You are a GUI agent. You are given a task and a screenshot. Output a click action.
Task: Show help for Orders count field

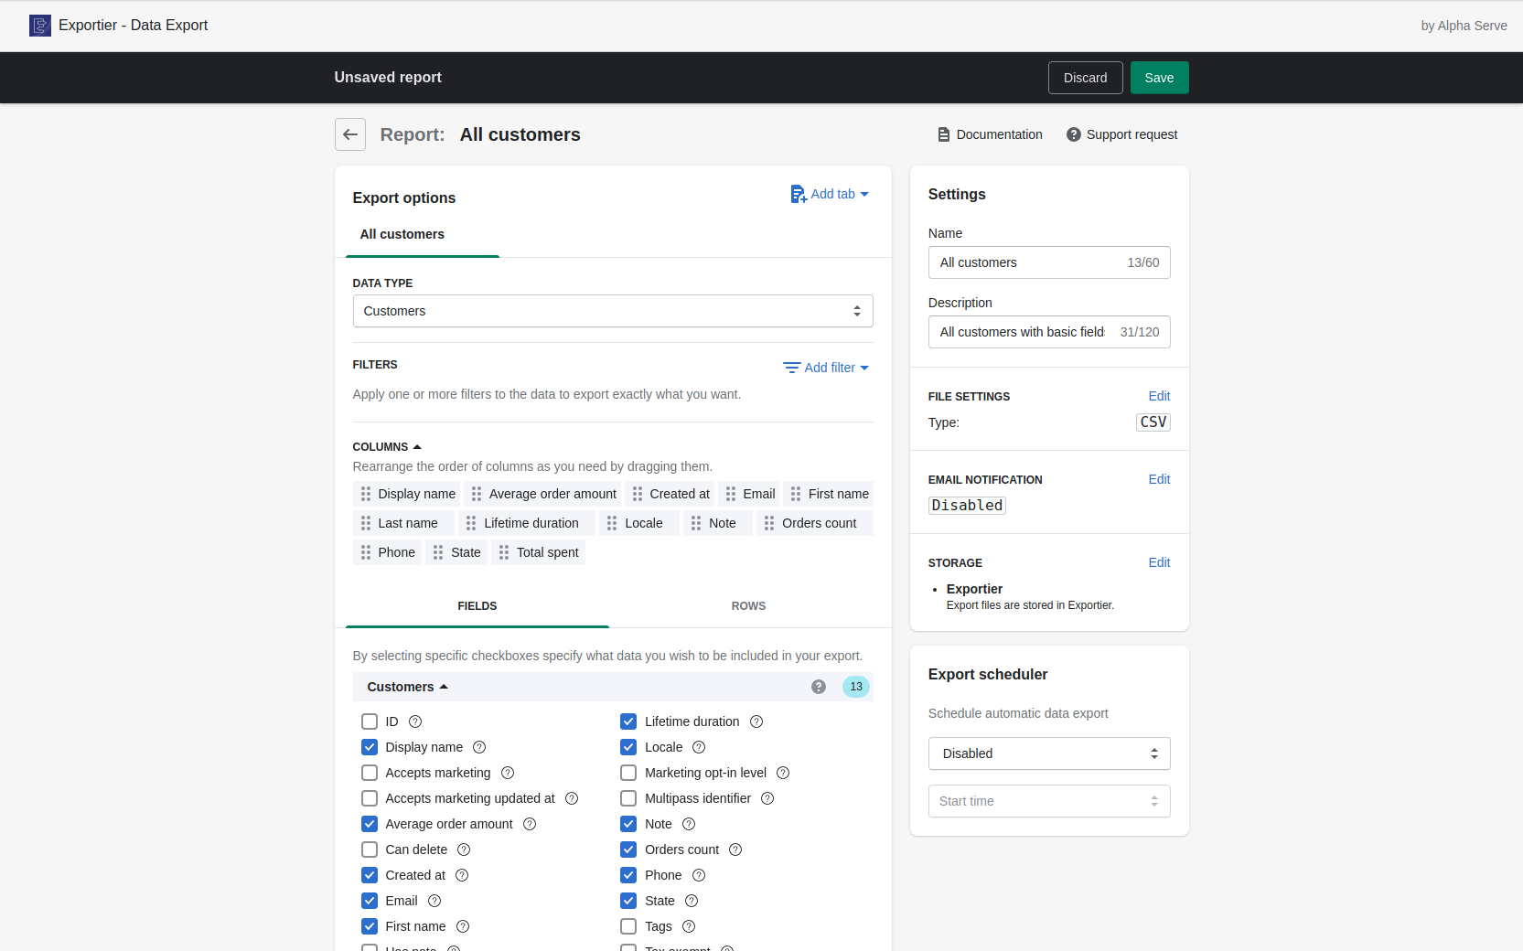tap(735, 849)
